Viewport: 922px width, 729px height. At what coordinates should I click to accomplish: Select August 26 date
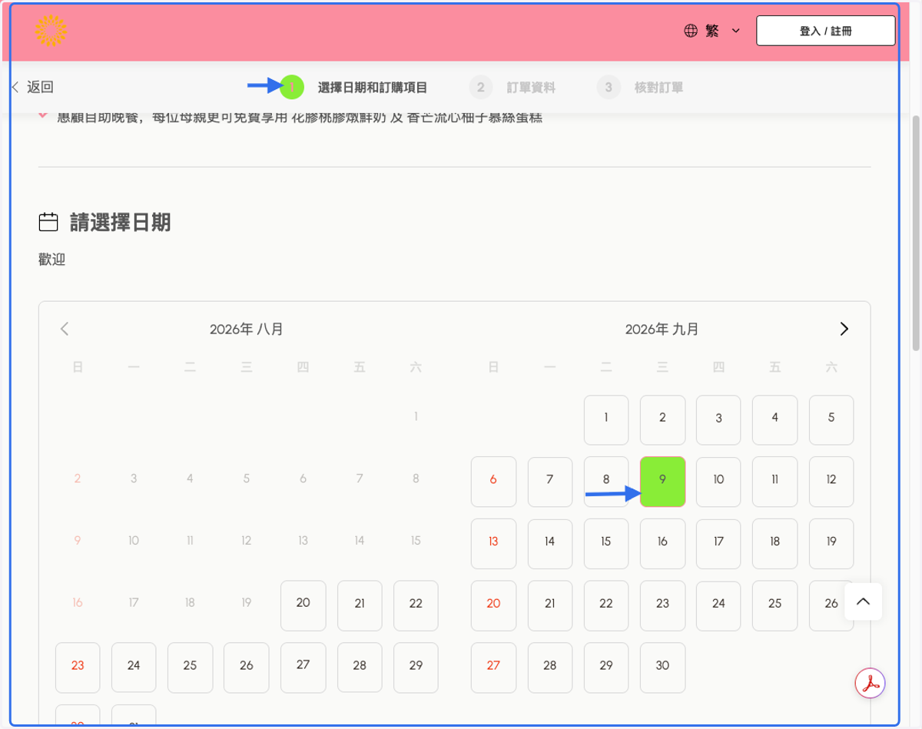[246, 668]
